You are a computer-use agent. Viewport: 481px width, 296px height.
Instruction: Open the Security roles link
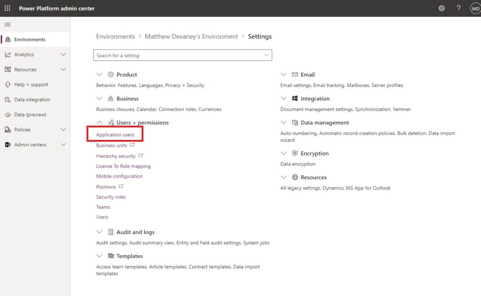[111, 197]
